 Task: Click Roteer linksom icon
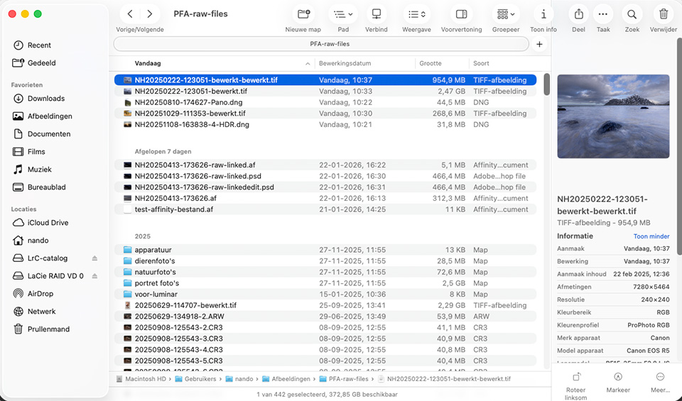pyautogui.click(x=576, y=378)
